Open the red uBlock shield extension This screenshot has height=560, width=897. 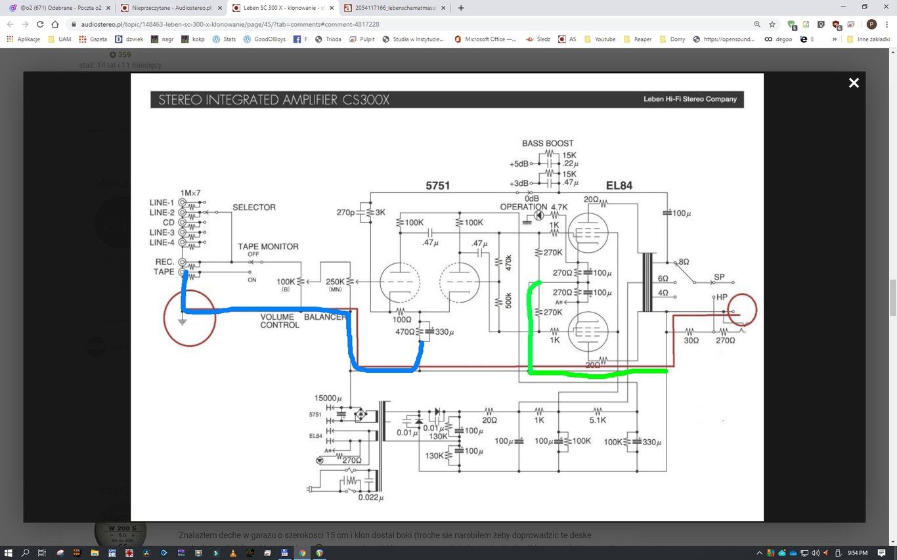(x=837, y=25)
